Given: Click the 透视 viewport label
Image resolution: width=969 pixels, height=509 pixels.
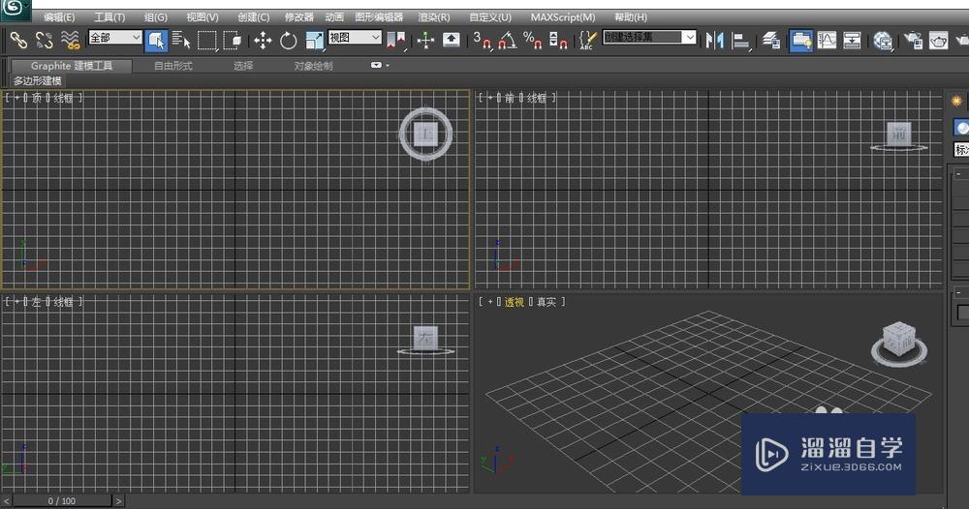Looking at the screenshot, I should point(514,302).
